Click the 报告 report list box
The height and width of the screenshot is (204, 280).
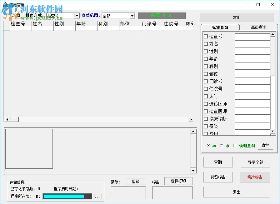click(172, 193)
